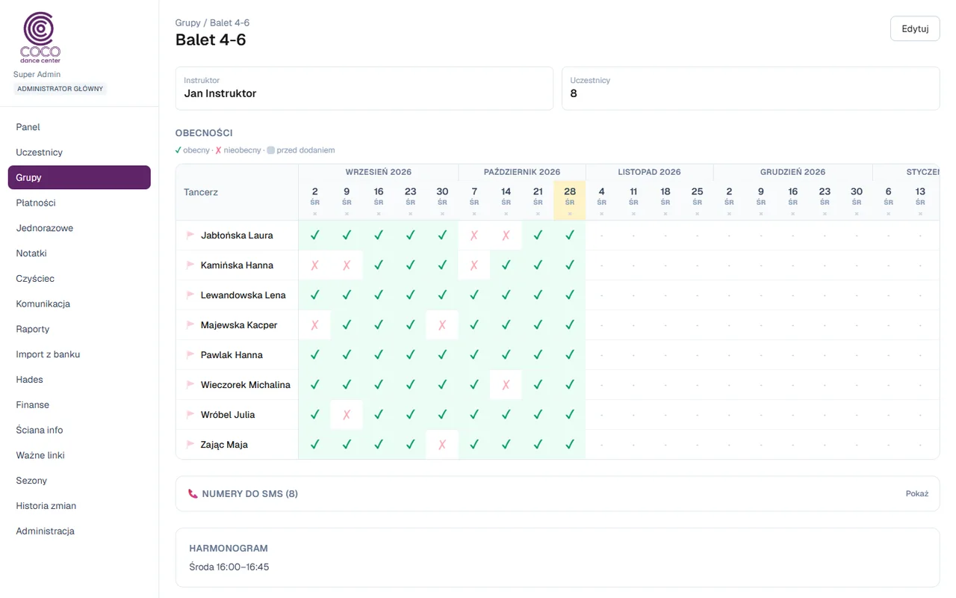Toggle Wróbel Julia's absence on 9 September
Screen dimensions: 956x598
347,415
